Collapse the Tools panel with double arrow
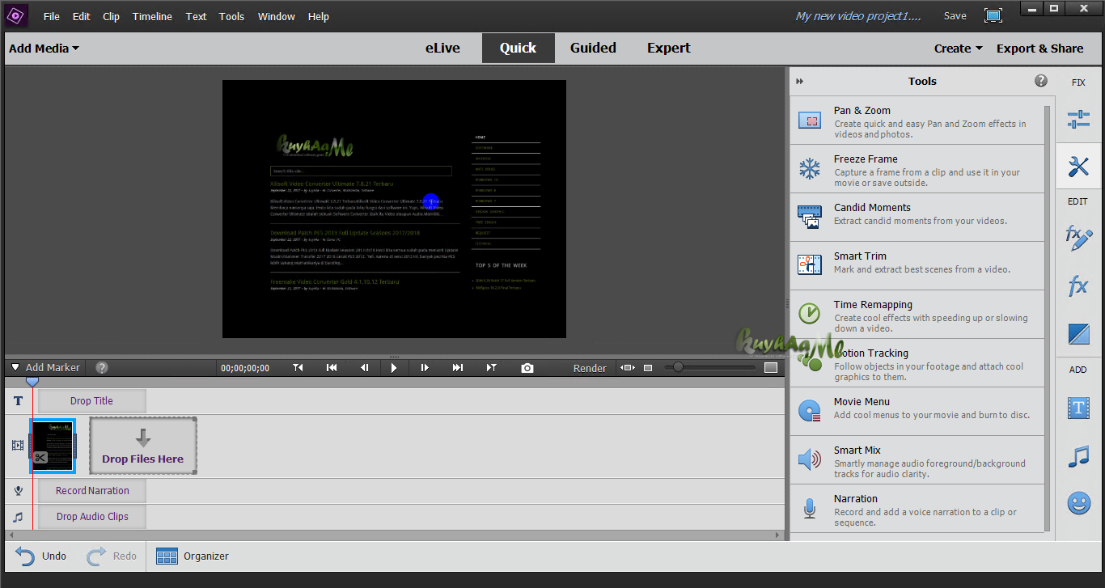Image resolution: width=1105 pixels, height=588 pixels. coord(800,81)
